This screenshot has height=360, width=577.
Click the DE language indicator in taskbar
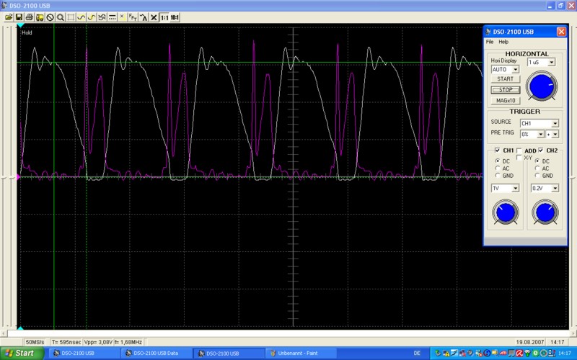(417, 353)
